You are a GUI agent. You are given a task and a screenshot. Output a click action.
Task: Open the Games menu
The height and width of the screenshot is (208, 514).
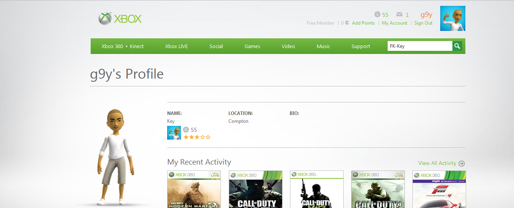click(x=252, y=46)
